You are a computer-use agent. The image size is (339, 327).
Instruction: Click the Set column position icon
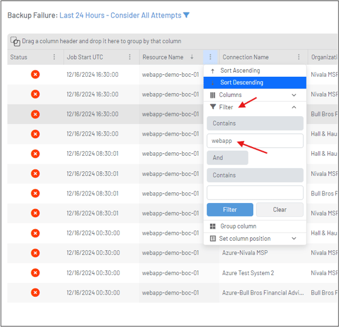[213, 238]
